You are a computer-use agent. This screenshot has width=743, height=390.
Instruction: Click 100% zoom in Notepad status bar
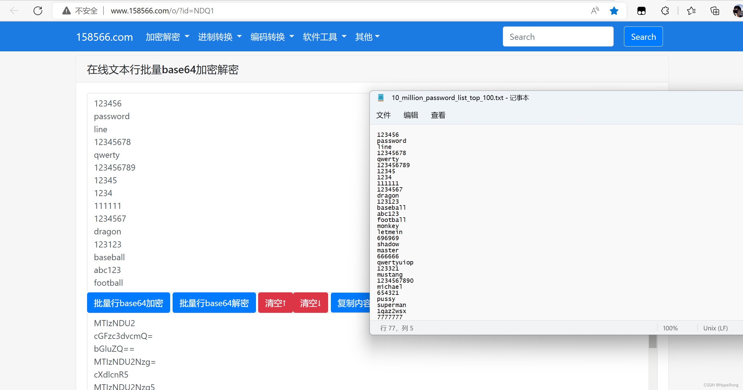(670, 328)
